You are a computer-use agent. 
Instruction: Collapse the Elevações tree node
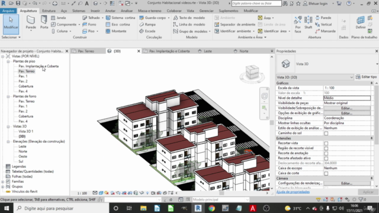[8, 141]
